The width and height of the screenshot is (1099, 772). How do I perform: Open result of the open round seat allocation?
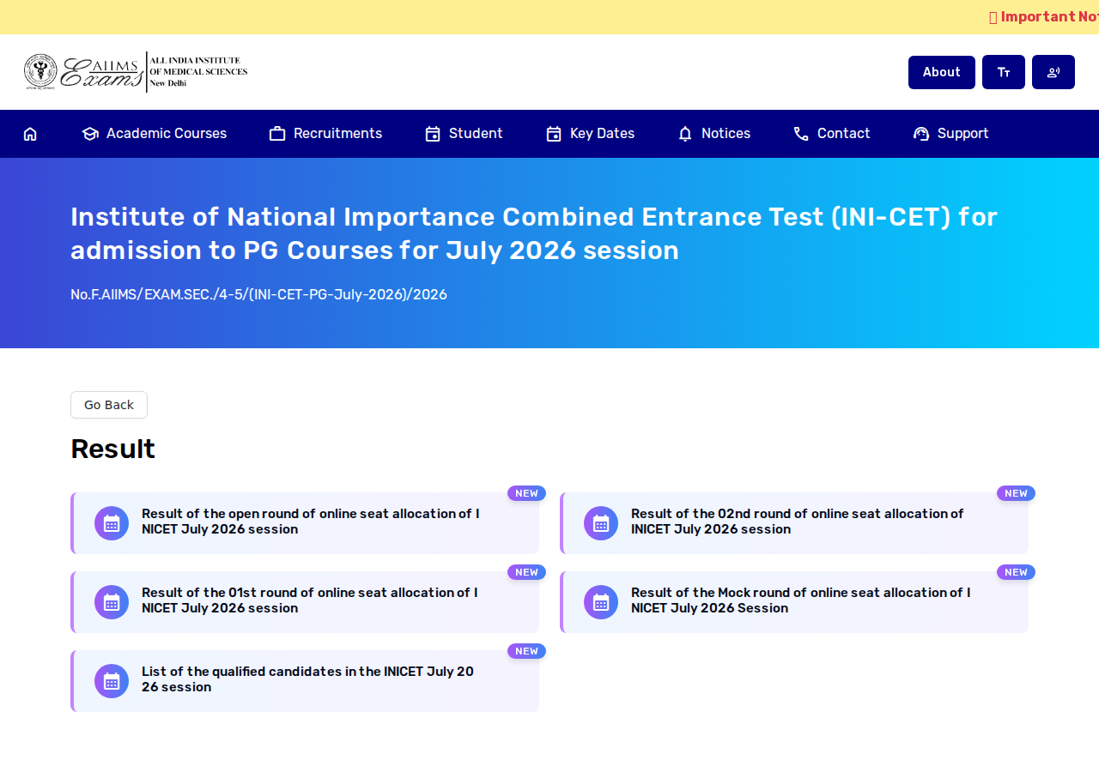[305, 523]
